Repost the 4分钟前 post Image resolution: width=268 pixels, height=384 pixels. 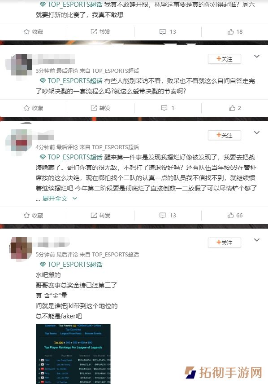point(100,215)
